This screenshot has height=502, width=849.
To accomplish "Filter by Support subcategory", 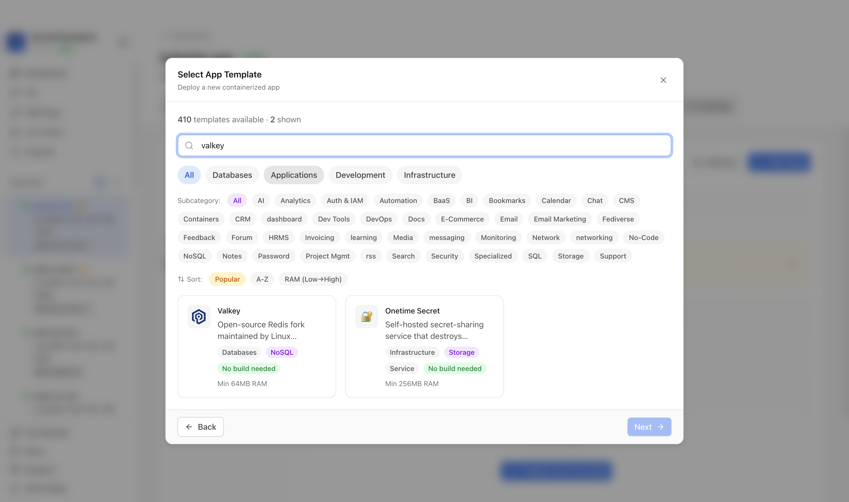I will click(x=612, y=256).
